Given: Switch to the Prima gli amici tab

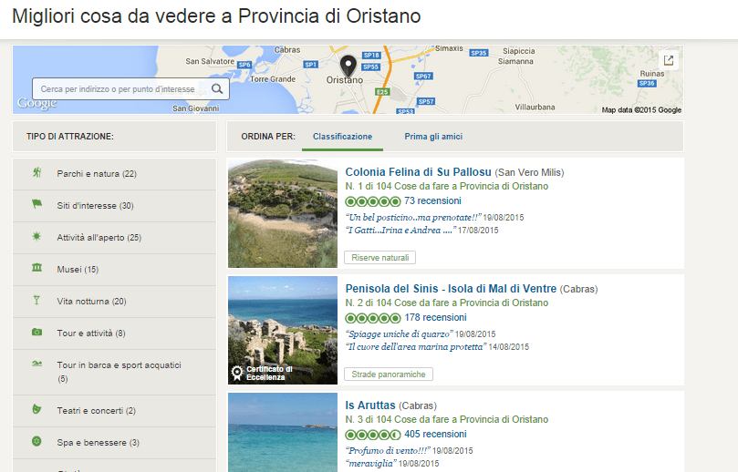Looking at the screenshot, I should point(433,137).
